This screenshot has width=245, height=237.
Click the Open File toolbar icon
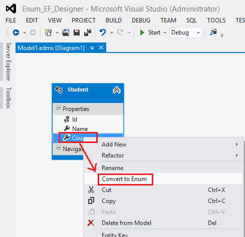point(66,32)
